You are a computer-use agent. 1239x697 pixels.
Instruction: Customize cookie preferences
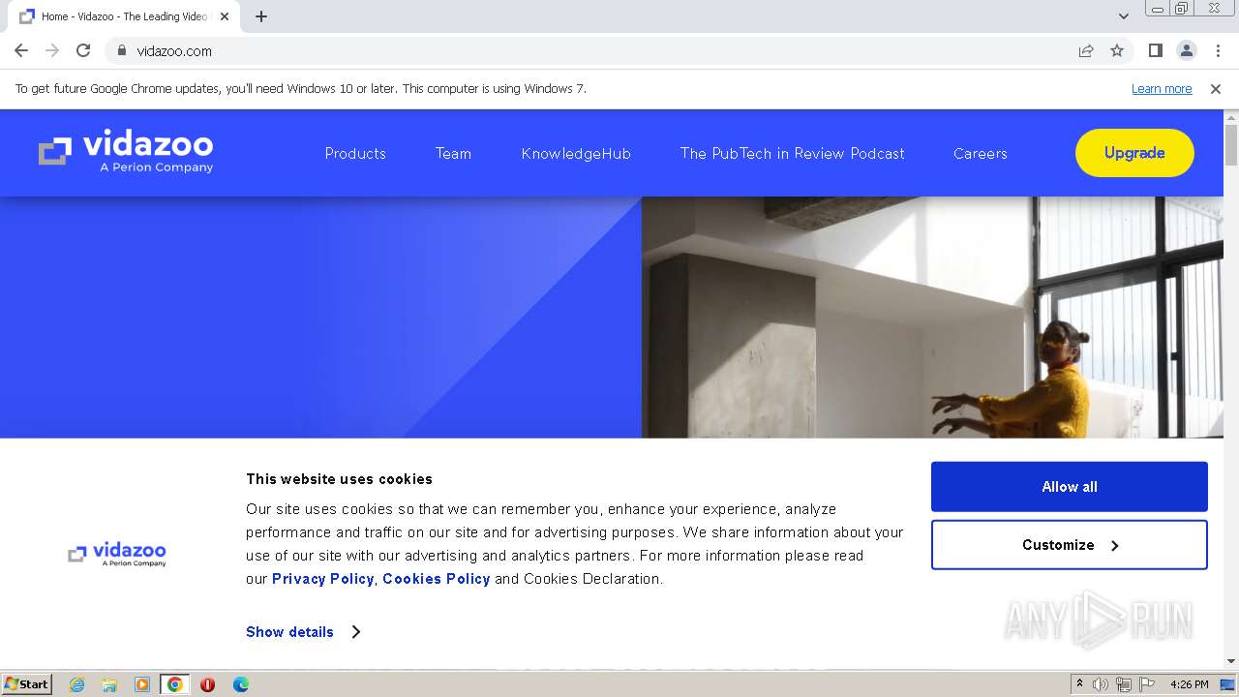[1070, 545]
